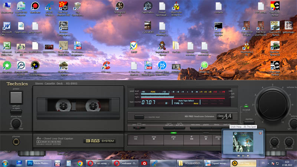Open the SafeIP desktop icon
The height and width of the screenshot is (167, 297).
(x=134, y=47)
